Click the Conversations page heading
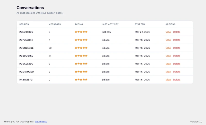206x125 pixels. (x=30, y=8)
